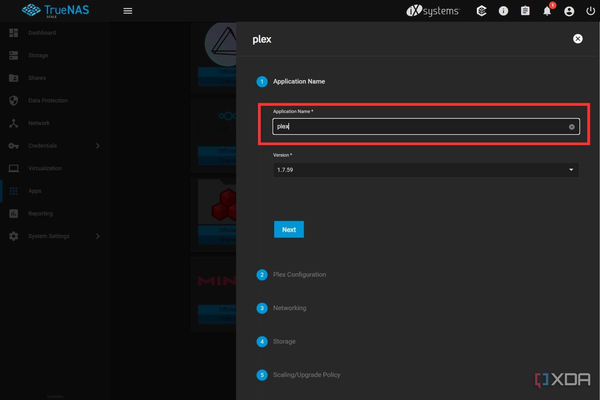Click the Apps grid icon
600x400 pixels.
(13, 191)
